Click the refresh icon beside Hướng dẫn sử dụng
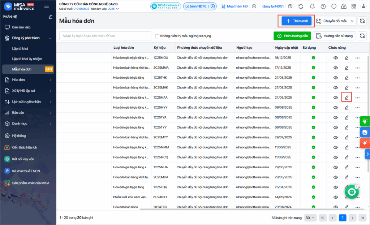Viewport: 370px width, 225px height. click(x=362, y=36)
